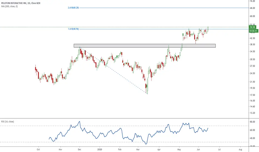Click the May date label on time axis
259x152 pixels.
click(179, 149)
